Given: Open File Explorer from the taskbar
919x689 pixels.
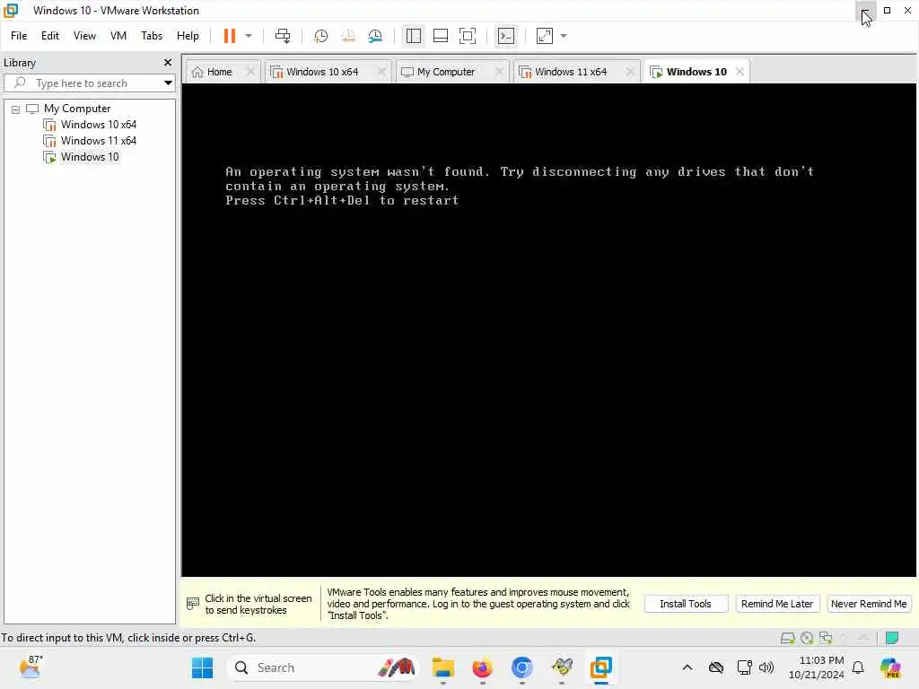Looking at the screenshot, I should (443, 667).
